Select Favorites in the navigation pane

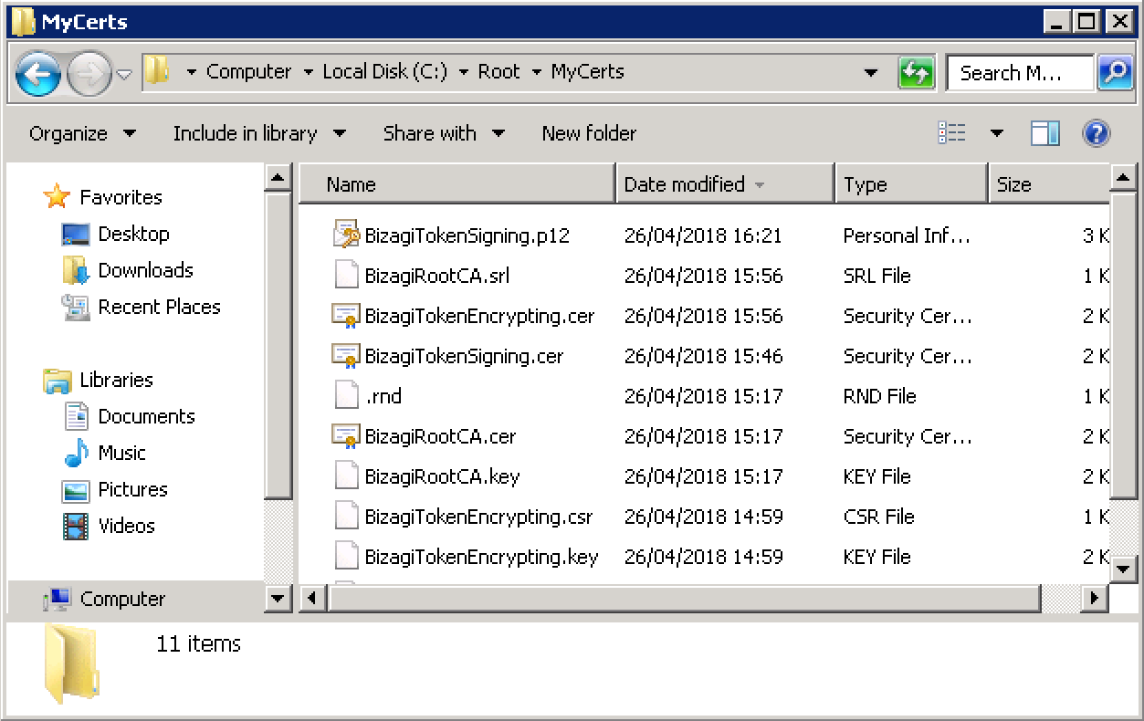121,197
